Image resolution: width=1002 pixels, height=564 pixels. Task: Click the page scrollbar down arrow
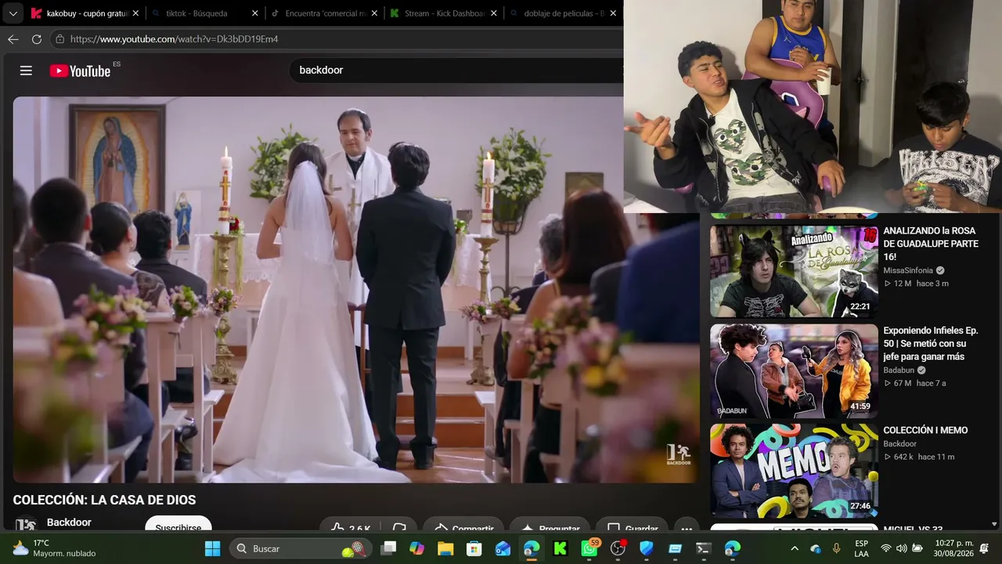[x=994, y=524]
